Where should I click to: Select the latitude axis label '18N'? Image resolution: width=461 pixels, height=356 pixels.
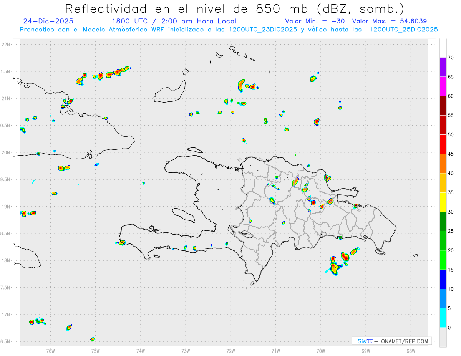[x=7, y=260]
